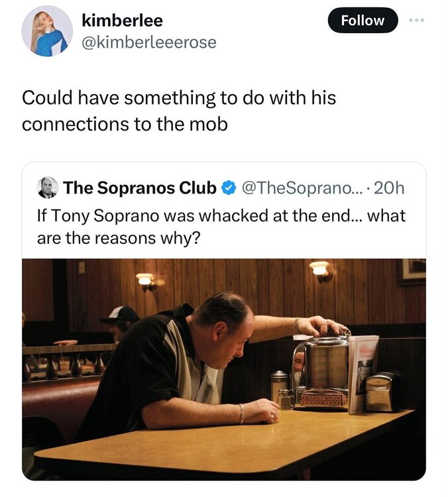Click The Sopranos Club small avatar
The height and width of the screenshot is (497, 448).
pyautogui.click(x=47, y=188)
